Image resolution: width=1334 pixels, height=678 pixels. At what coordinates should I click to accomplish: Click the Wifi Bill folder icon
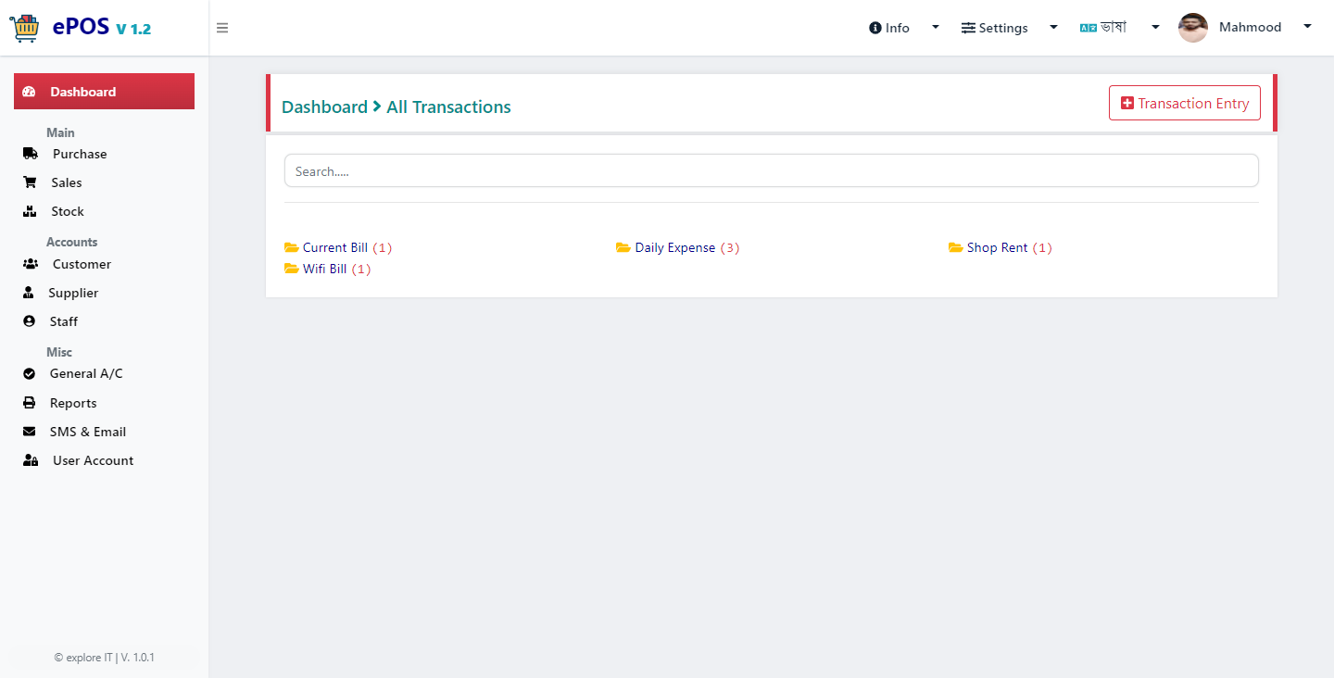(292, 269)
